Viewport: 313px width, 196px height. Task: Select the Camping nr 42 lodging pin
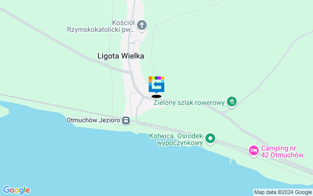pos(254,150)
